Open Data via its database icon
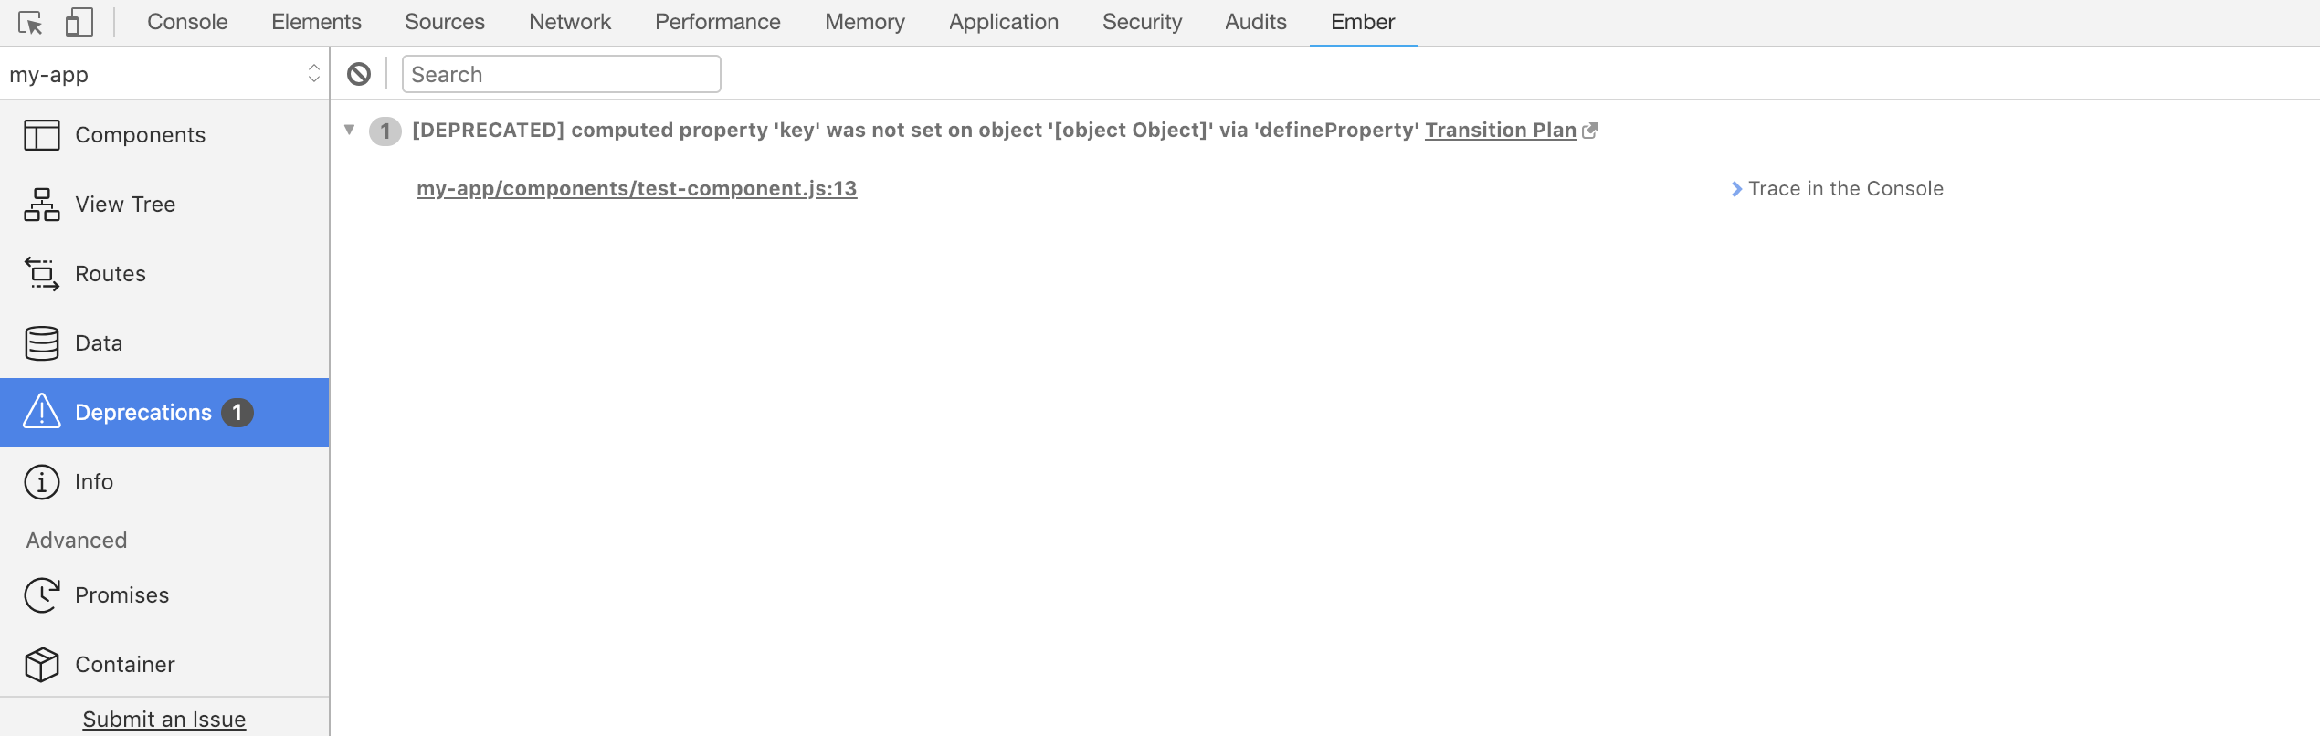The image size is (2320, 736). point(42,343)
